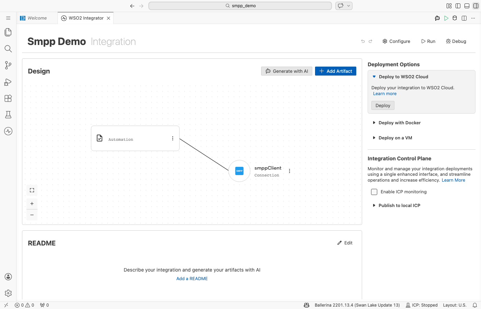Screen dimensions: 481x309
Task: Click Add Artifact button
Action: 336,71
